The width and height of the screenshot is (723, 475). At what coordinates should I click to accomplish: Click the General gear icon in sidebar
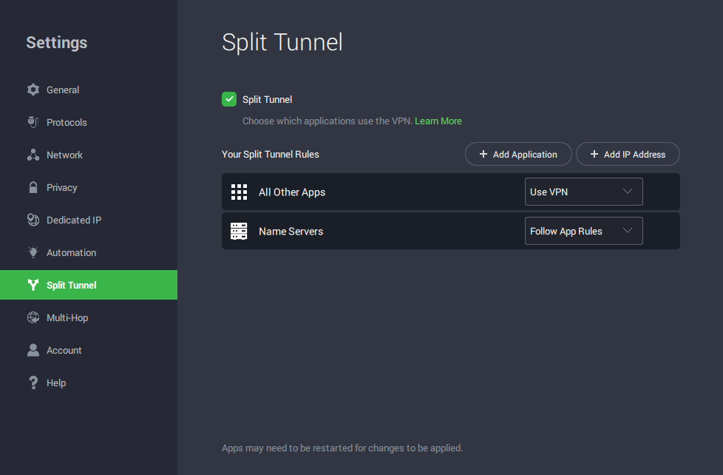[x=33, y=90]
